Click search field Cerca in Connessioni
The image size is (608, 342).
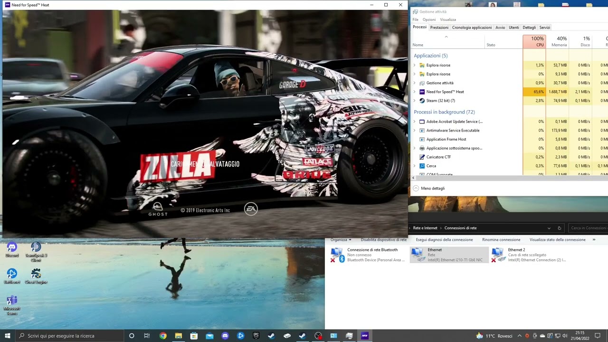pos(588,228)
